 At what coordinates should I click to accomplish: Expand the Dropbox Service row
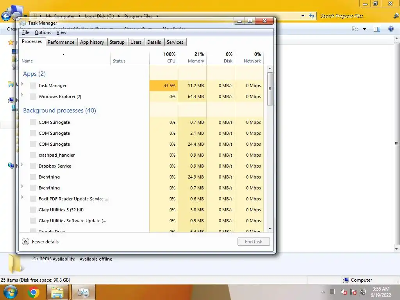[x=22, y=164]
